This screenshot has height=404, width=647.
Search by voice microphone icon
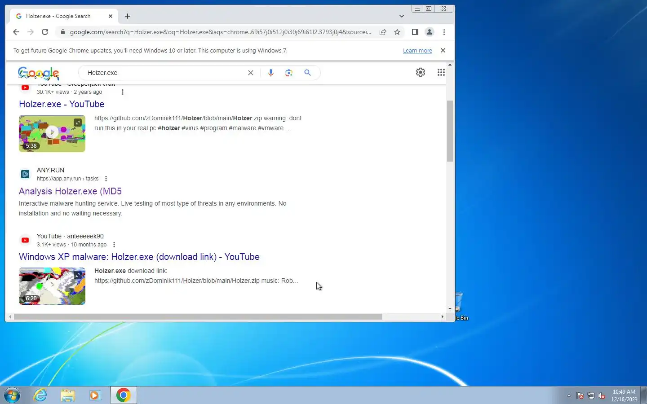[271, 73]
